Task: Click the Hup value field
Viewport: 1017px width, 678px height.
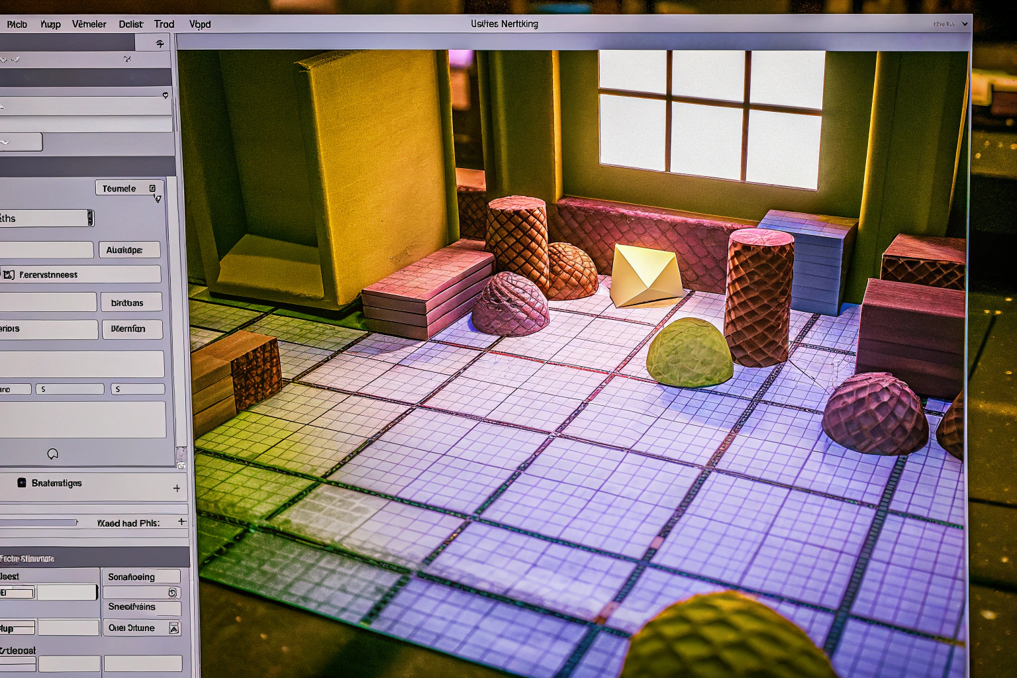Action: point(68,627)
